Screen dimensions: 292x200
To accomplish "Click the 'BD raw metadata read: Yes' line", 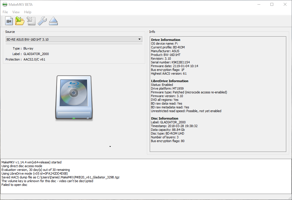I will [170, 107].
